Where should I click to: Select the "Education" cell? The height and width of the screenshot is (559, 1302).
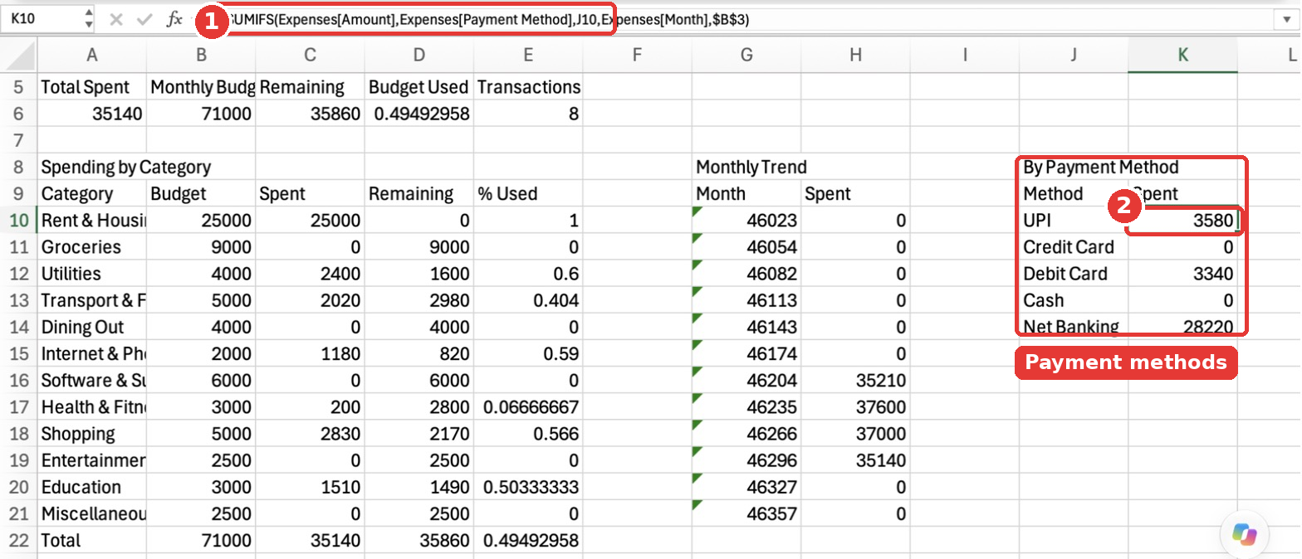pyautogui.click(x=92, y=487)
